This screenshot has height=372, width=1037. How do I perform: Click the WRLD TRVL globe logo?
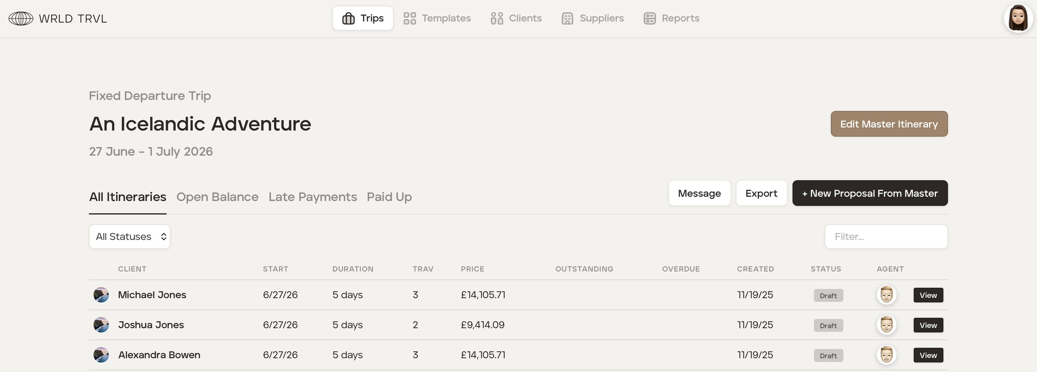pyautogui.click(x=21, y=18)
